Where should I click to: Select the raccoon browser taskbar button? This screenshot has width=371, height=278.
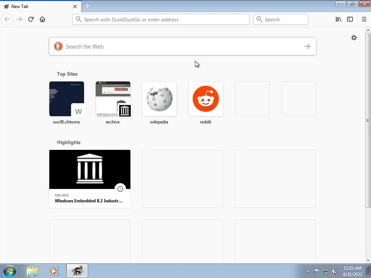pos(77,271)
